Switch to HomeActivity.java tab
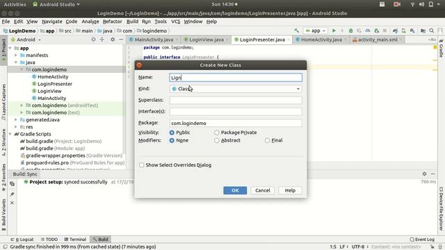This screenshot has width=445, height=250. 321,40
